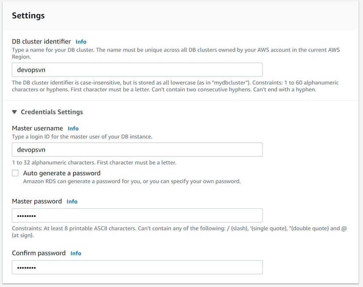This screenshot has height=287, width=363.
Task: Click the Master password label text
Action: click(37, 201)
